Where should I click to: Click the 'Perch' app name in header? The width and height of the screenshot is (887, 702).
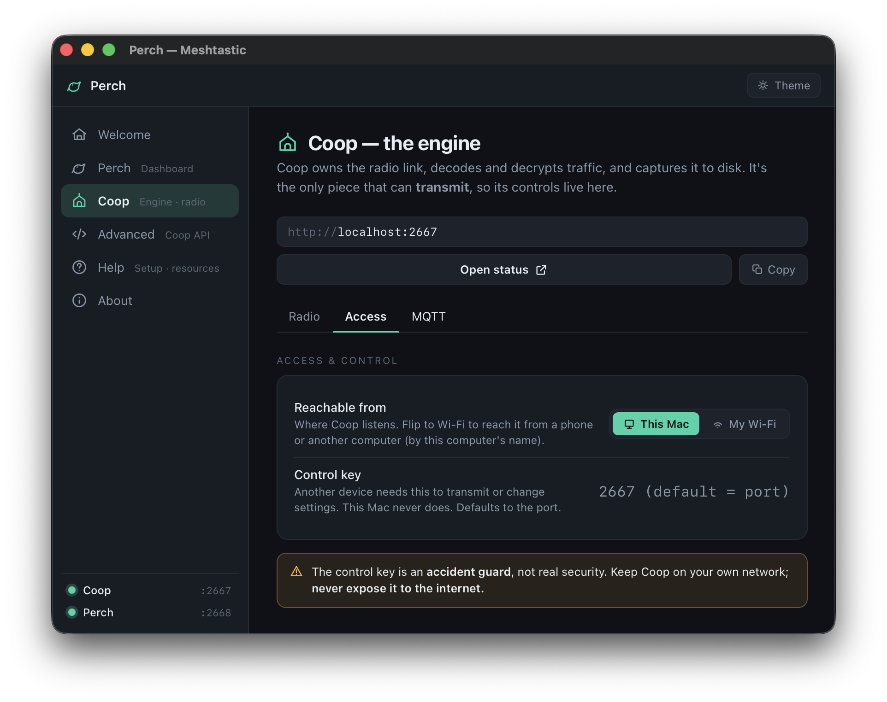(108, 86)
